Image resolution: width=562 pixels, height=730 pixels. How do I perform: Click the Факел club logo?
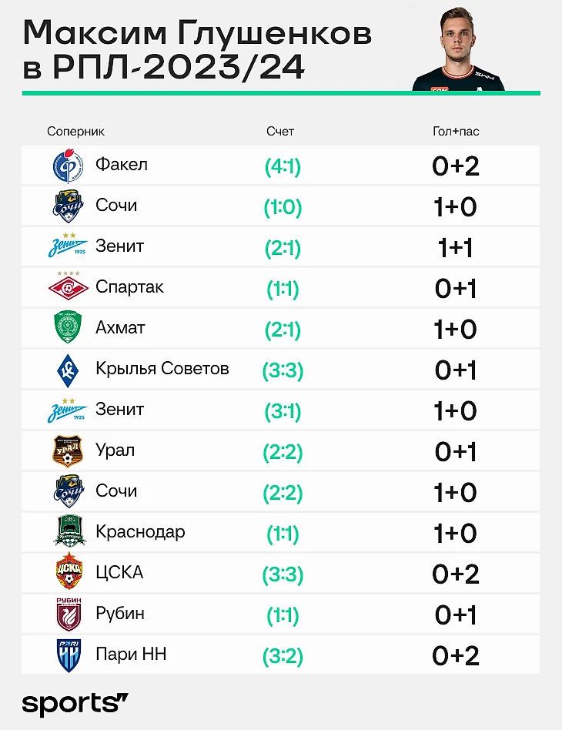point(67,166)
